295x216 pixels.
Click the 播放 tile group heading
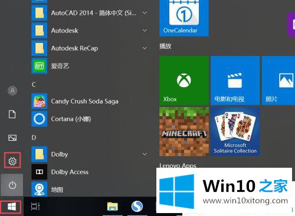tap(165, 46)
